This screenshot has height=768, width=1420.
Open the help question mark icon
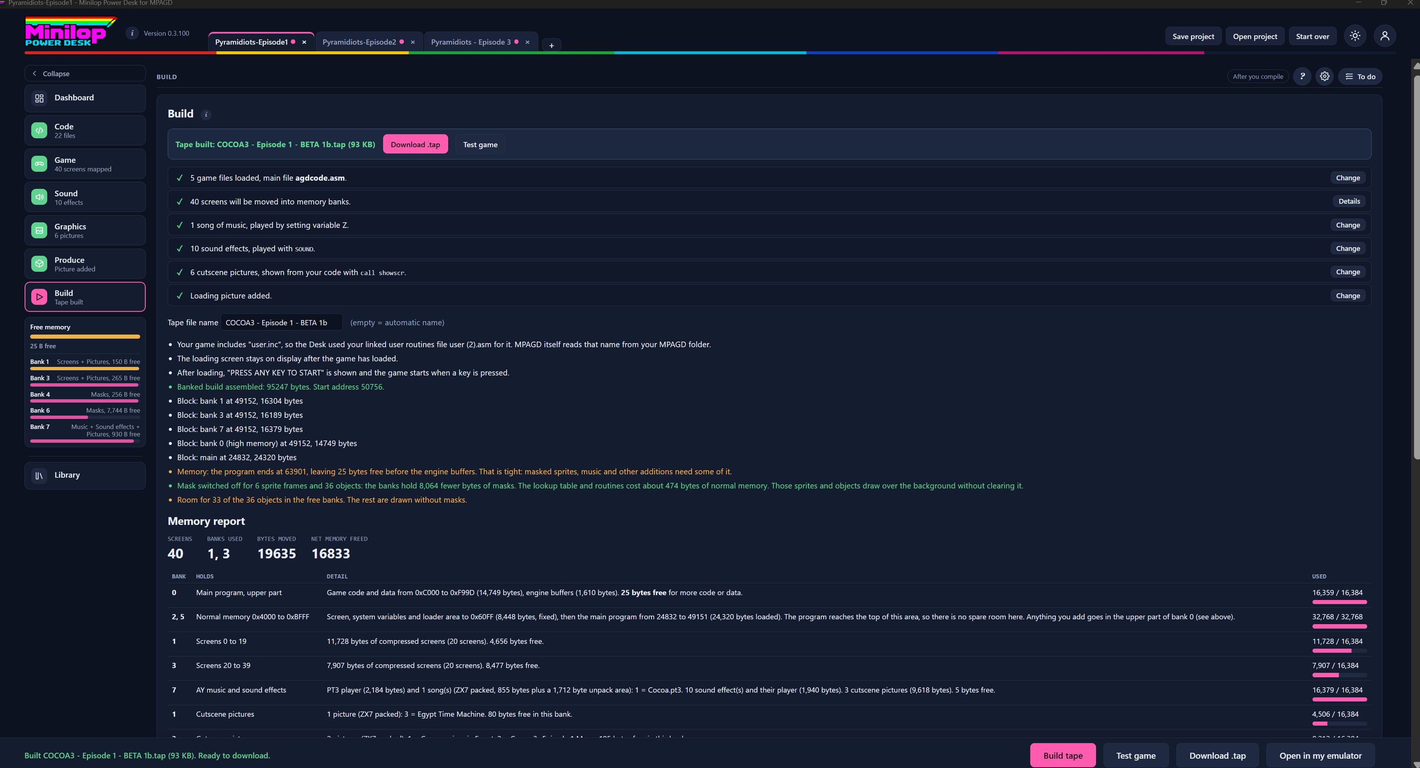click(x=1302, y=77)
